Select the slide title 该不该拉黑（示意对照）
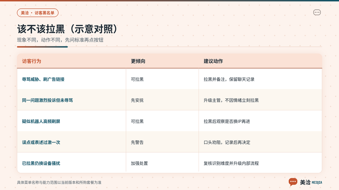339x190 pixels. point(67,30)
